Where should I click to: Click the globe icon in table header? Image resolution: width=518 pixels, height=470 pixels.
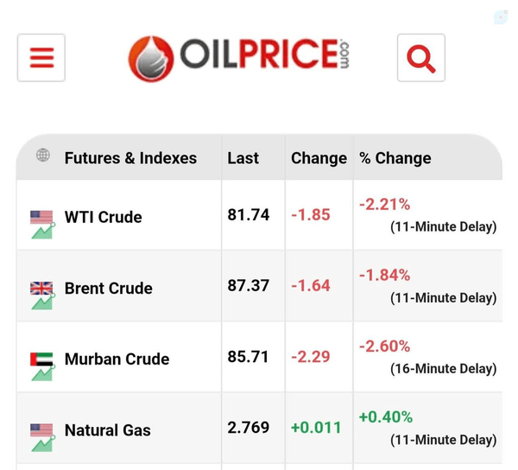(43, 155)
